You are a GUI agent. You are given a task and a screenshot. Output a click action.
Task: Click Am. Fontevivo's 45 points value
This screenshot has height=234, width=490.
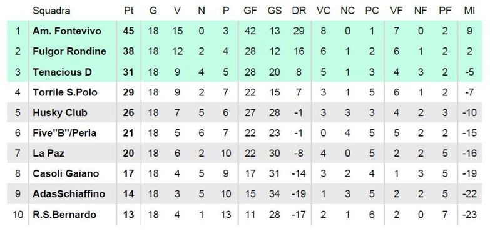pos(128,31)
